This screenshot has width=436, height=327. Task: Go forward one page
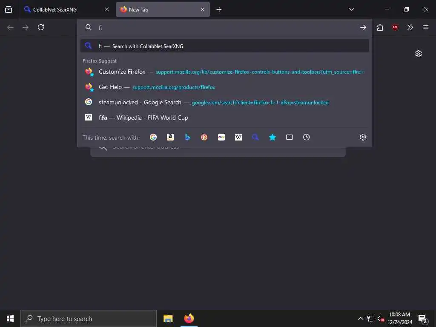[26, 27]
